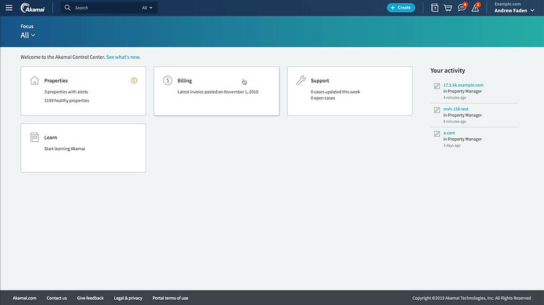Open the marketplace cart icon
Screen dimensions: 544x305
click(x=448, y=8)
